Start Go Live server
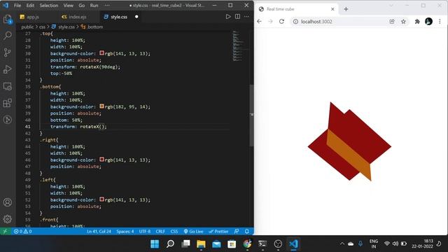 (x=193, y=232)
